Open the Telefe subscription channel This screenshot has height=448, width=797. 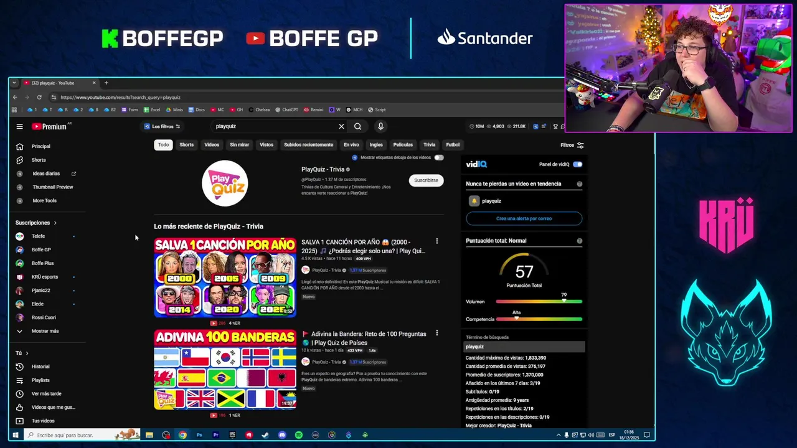pyautogui.click(x=38, y=236)
